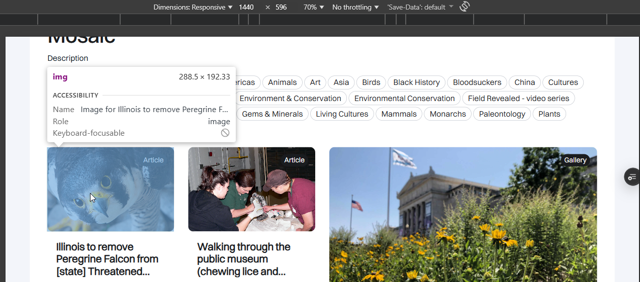This screenshot has width=640, height=282.
Task: Click the width field showing 1440
Action: [x=246, y=7]
